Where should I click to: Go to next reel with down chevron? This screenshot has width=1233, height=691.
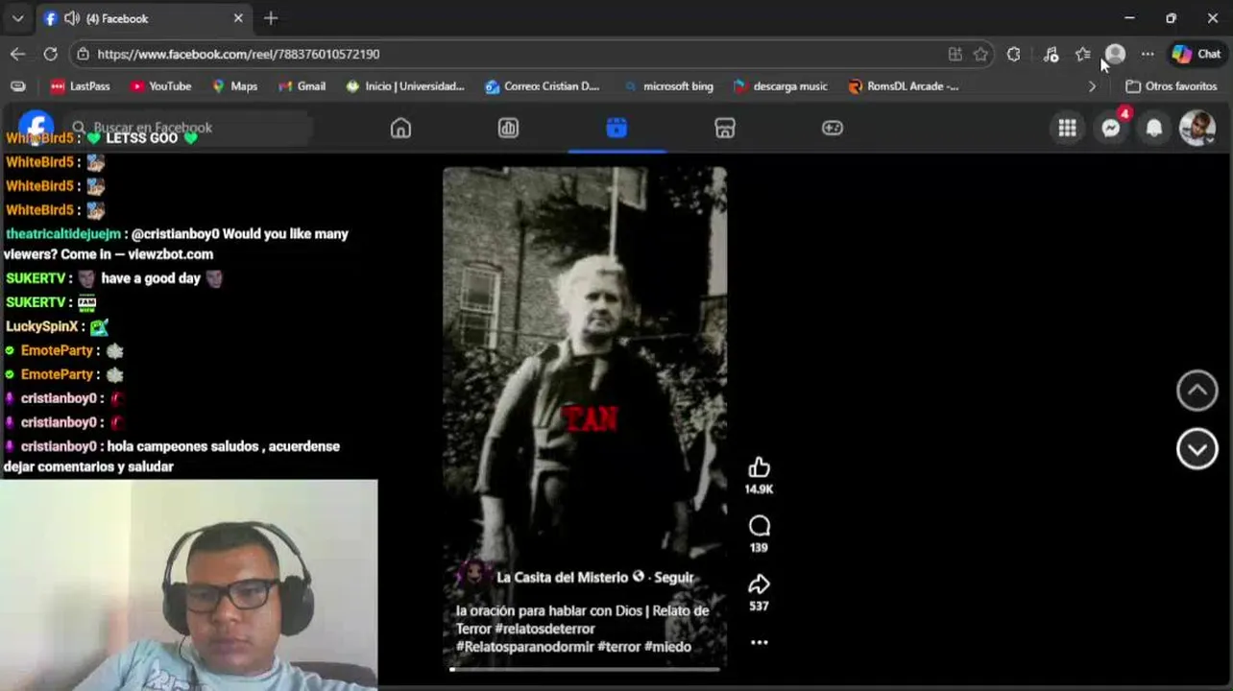1197,449
